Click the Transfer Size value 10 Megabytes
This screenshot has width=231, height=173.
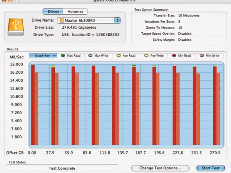(189, 16)
